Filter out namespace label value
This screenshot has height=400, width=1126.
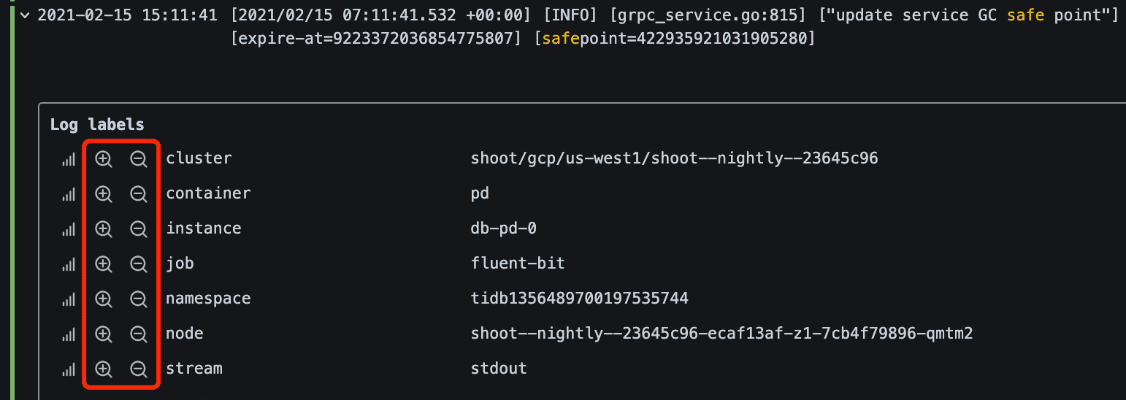[x=138, y=299]
